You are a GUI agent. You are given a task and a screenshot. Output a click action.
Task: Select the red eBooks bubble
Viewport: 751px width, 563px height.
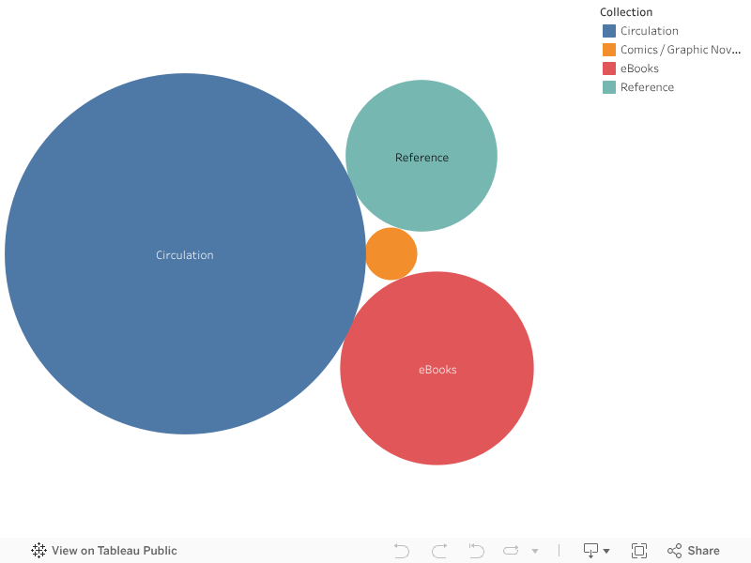point(437,368)
